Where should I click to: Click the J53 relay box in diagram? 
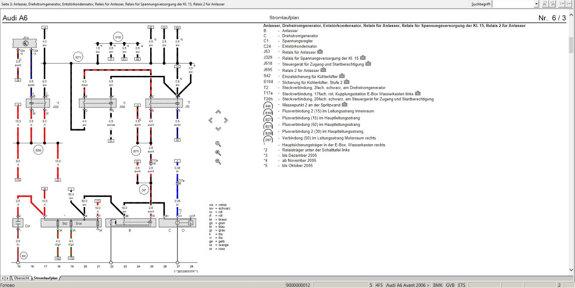click(x=164, y=103)
